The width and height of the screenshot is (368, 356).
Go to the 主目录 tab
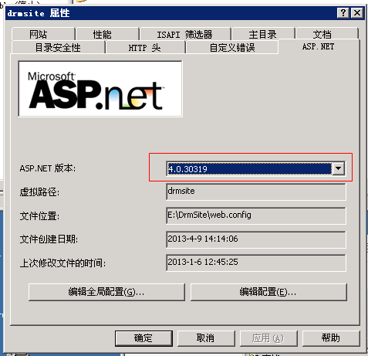pos(263,34)
